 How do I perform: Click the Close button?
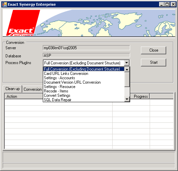coord(153,50)
